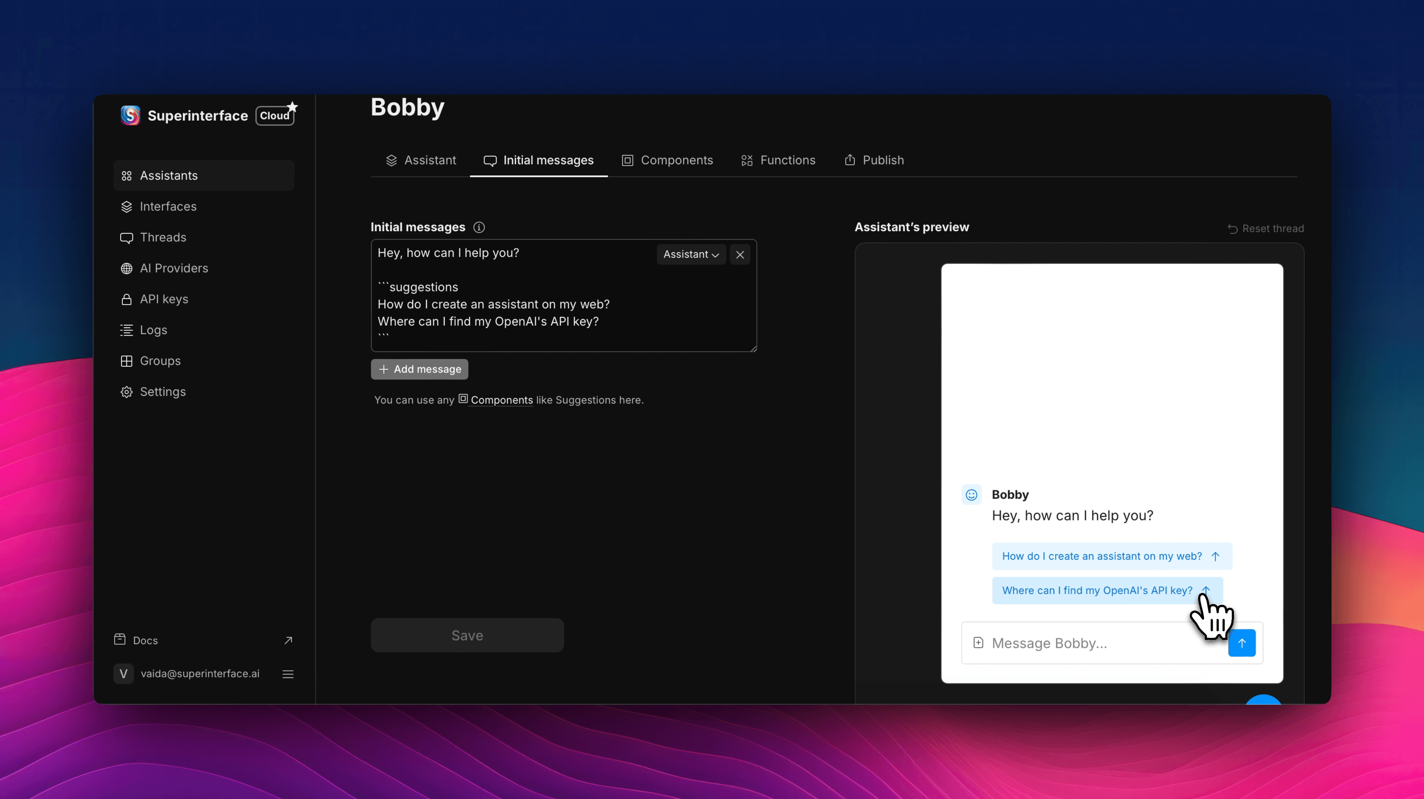This screenshot has height=799, width=1424.
Task: Remove the initial message with the X button
Action: (x=740, y=254)
